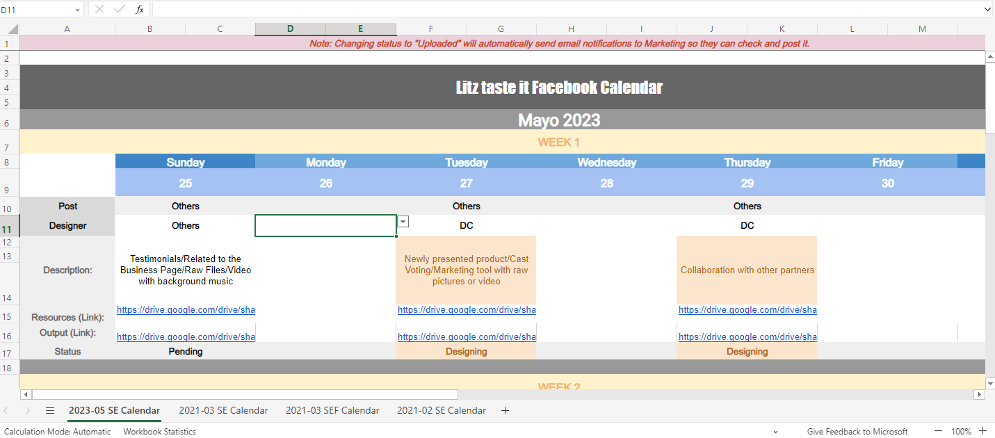Open the all-sheets list icon

coord(50,411)
